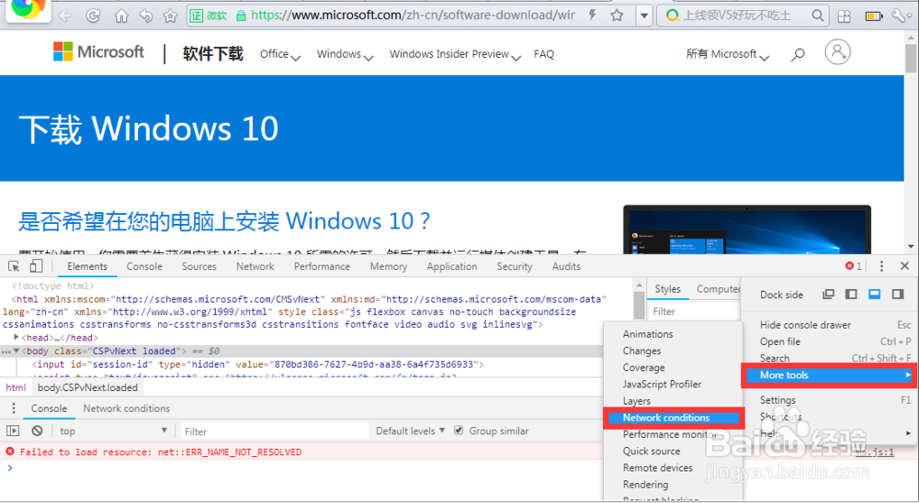Open the More tools submenu

(831, 375)
